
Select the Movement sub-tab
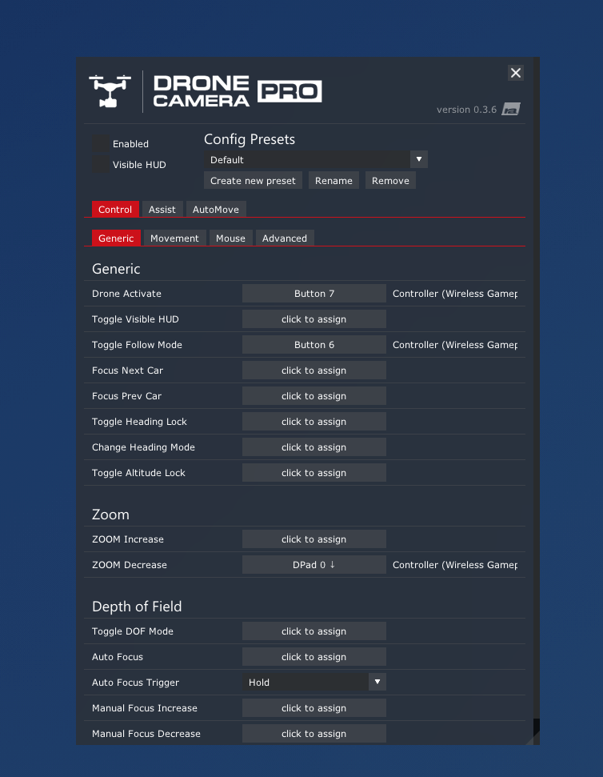pyautogui.click(x=174, y=238)
